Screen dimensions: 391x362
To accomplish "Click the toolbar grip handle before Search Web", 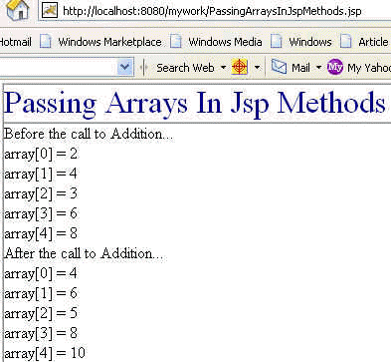I will (x=144, y=68).
